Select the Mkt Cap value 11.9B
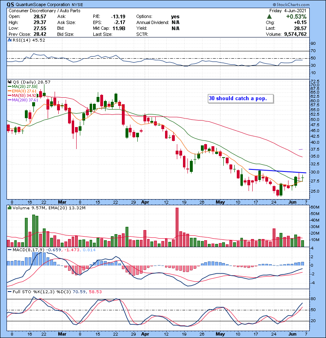The image size is (326, 338). click(x=119, y=28)
